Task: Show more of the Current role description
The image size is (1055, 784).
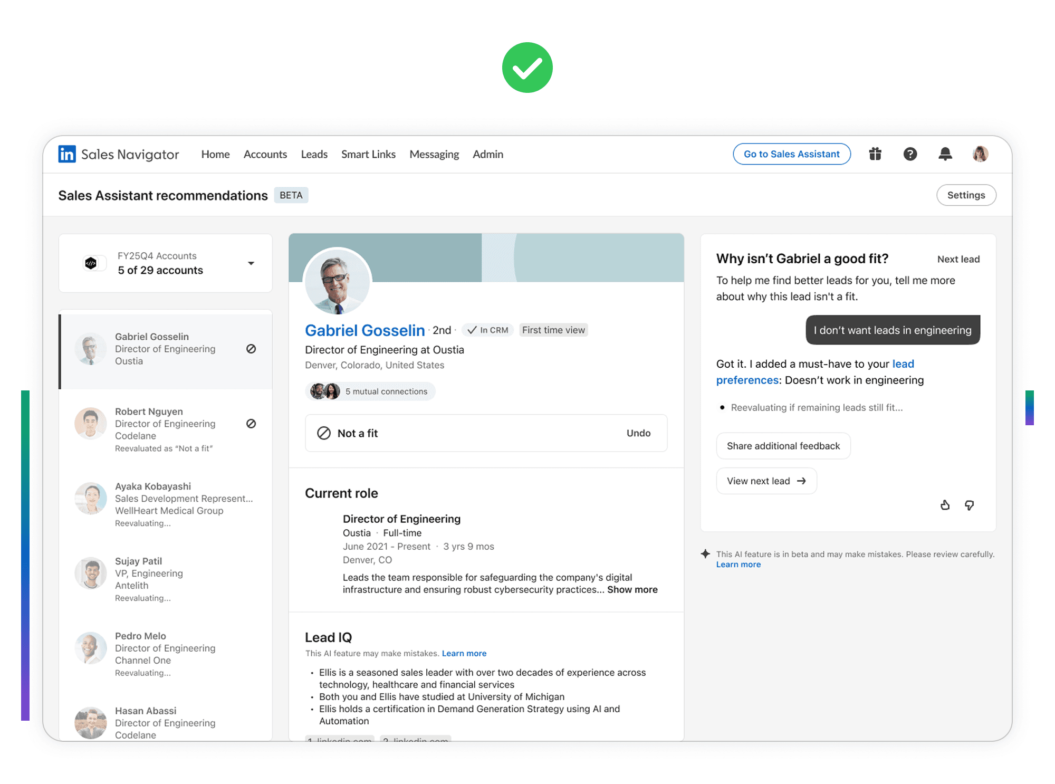Action: [x=632, y=589]
